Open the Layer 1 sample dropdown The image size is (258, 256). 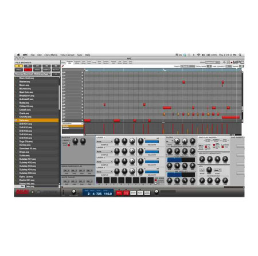(x=104, y=141)
